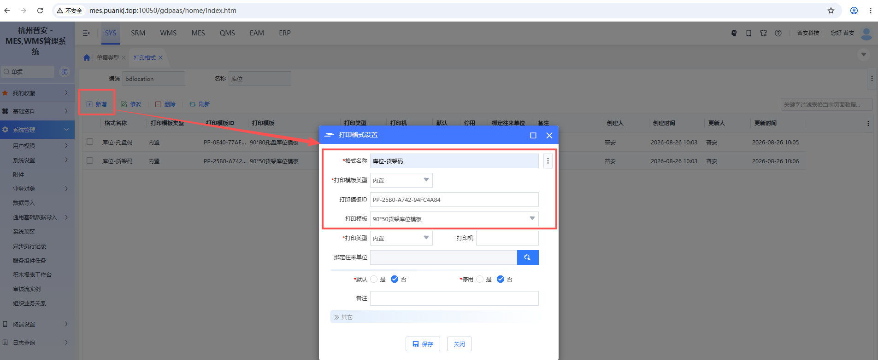Open help question mark icon
The image size is (878, 360).
coord(778,33)
